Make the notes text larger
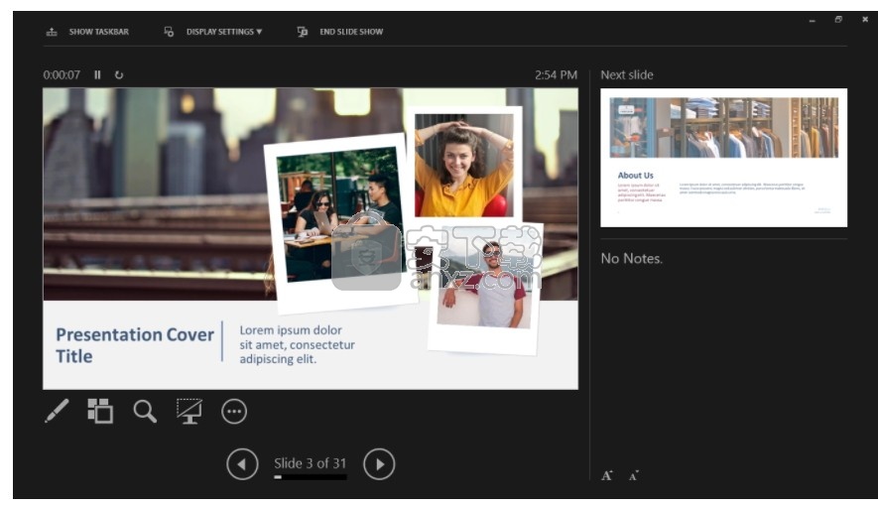The width and height of the screenshot is (878, 506). tap(607, 476)
